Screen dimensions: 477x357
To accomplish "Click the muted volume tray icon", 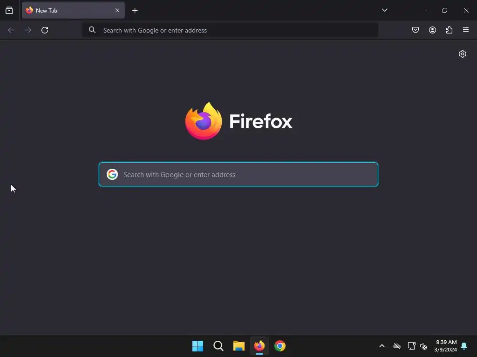I will pos(423,346).
